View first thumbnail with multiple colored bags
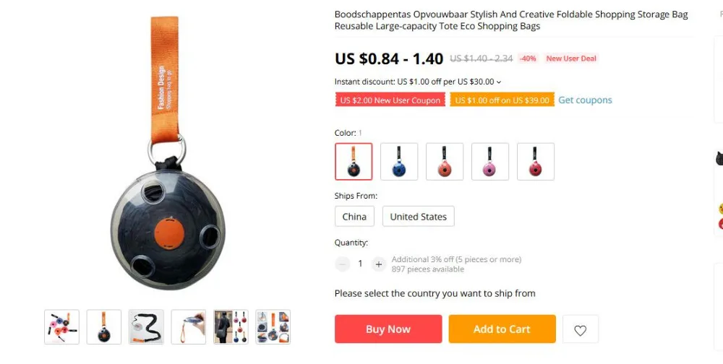This screenshot has width=723, height=364. coord(61,326)
